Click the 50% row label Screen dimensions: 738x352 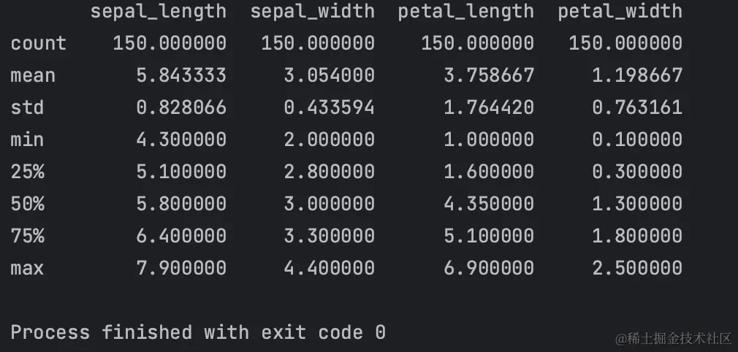click(27, 204)
